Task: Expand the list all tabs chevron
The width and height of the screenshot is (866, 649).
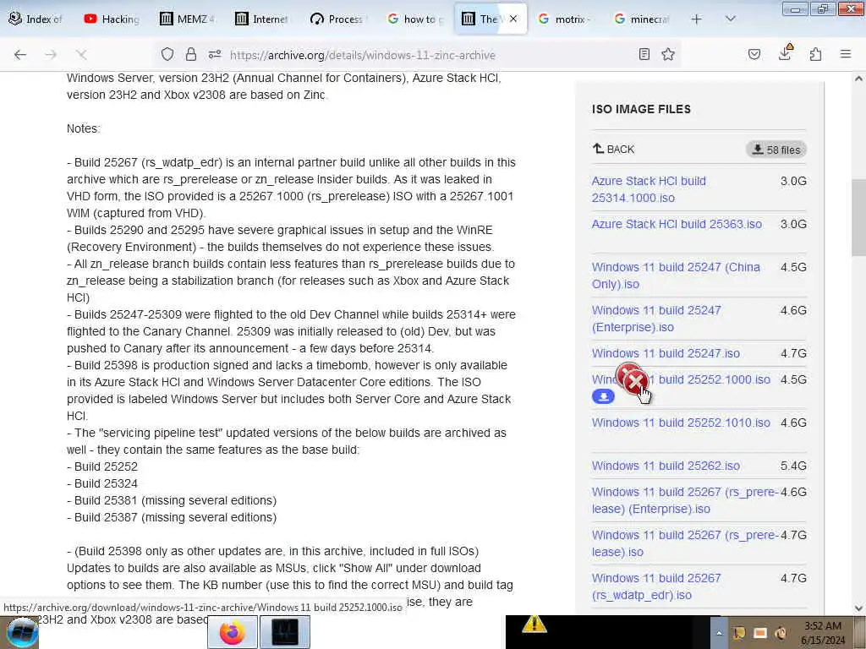Action: pos(730,19)
